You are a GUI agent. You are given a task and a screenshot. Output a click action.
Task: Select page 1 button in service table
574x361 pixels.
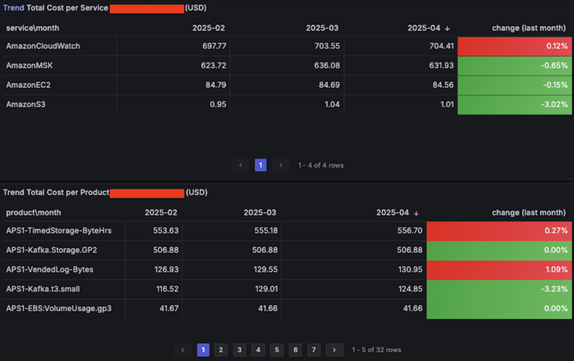point(261,165)
